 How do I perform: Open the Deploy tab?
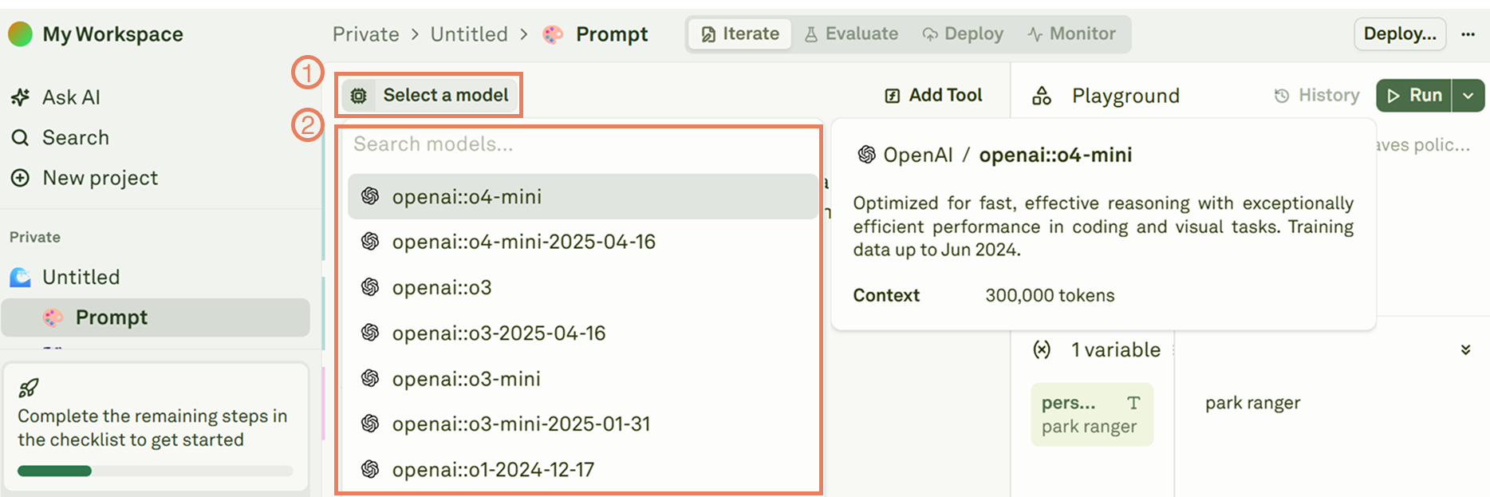pyautogui.click(x=963, y=34)
